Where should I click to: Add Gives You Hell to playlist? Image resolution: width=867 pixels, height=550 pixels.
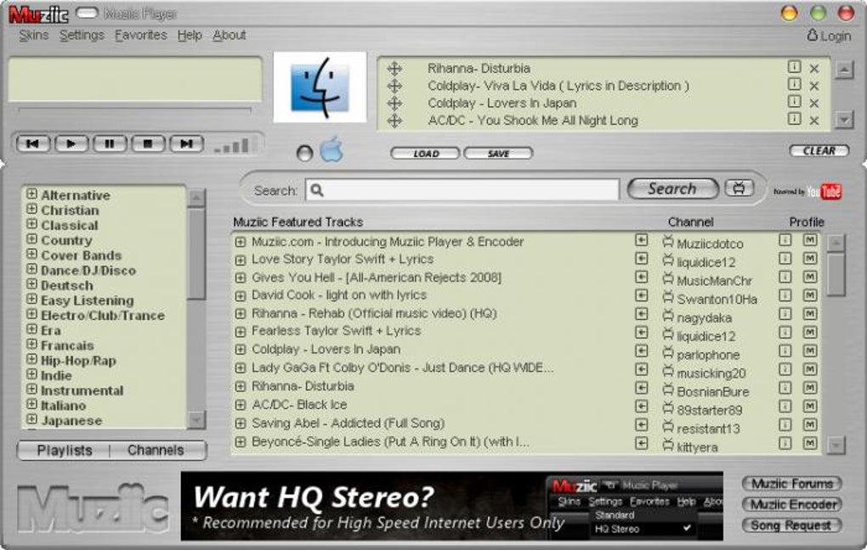click(x=642, y=277)
